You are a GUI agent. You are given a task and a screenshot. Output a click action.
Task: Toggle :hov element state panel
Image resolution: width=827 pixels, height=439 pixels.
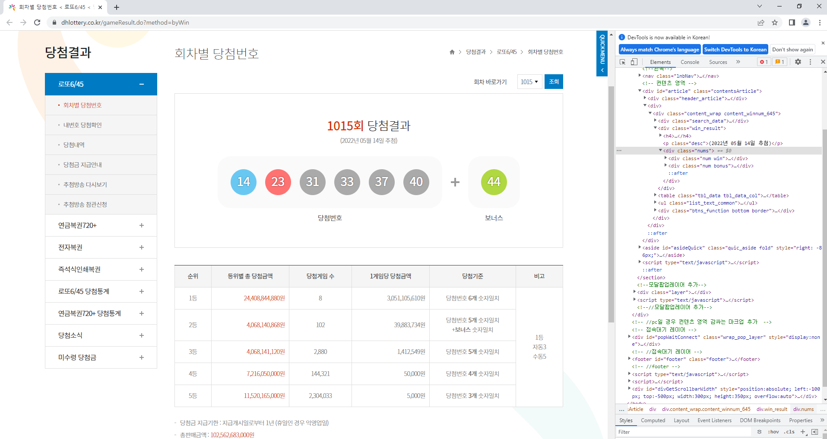[x=773, y=432]
